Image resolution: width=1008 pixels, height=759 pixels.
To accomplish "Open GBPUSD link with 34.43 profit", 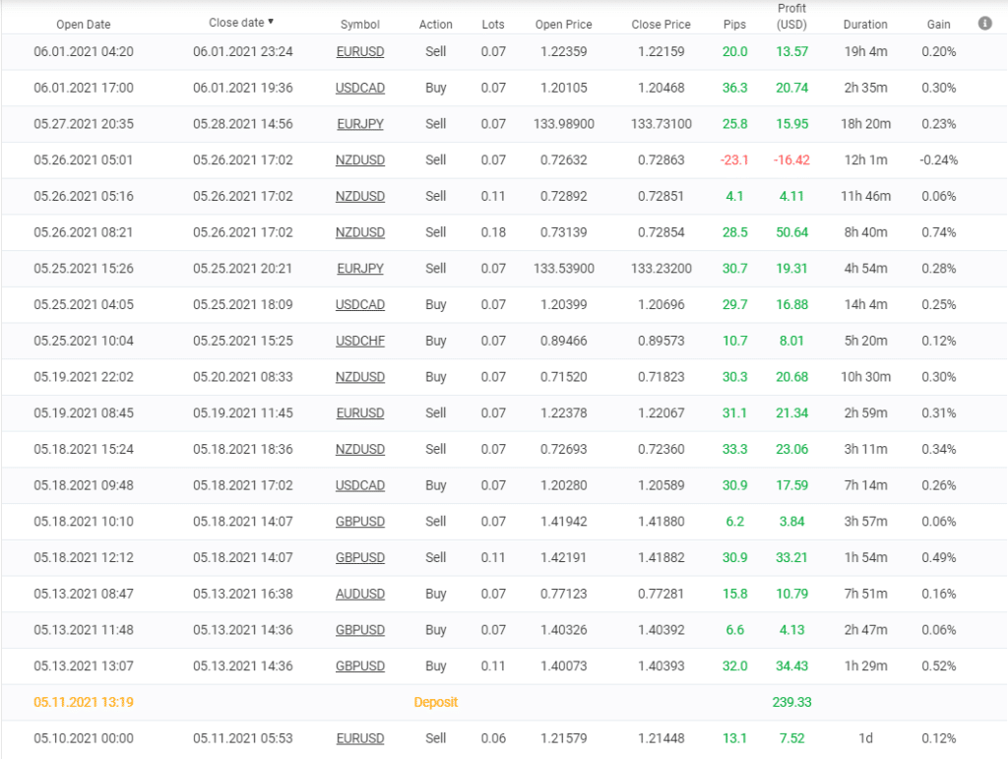I will pyautogui.click(x=360, y=666).
